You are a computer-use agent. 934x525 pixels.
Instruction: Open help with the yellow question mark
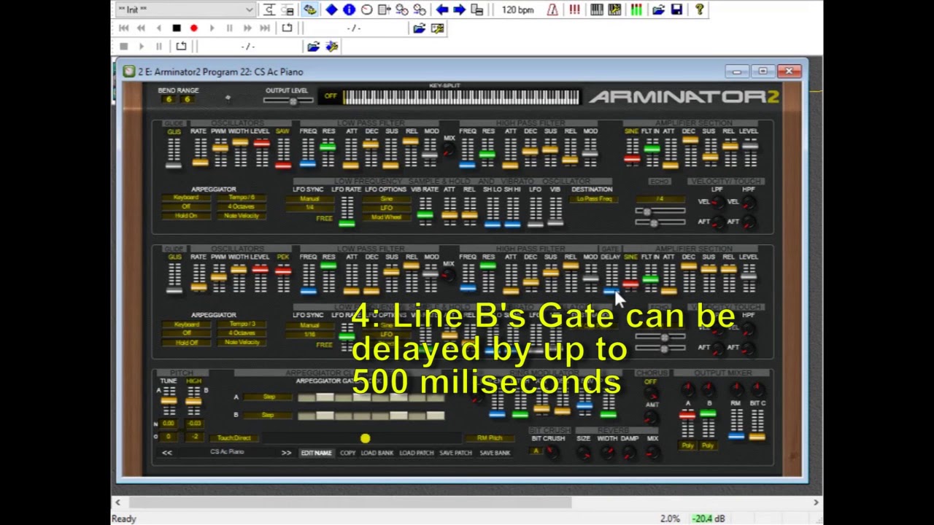pyautogui.click(x=699, y=9)
